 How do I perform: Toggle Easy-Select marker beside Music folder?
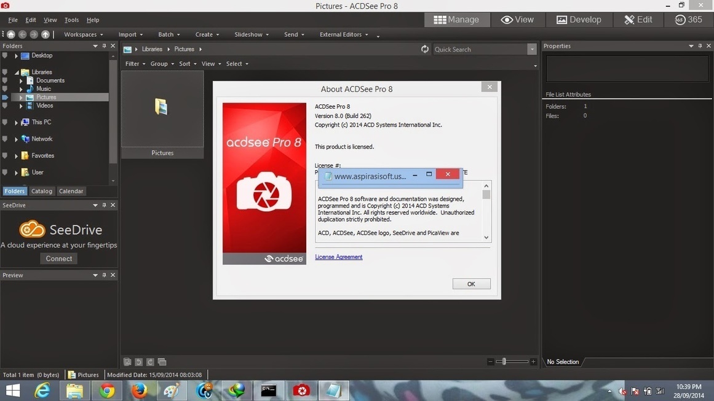point(4,88)
